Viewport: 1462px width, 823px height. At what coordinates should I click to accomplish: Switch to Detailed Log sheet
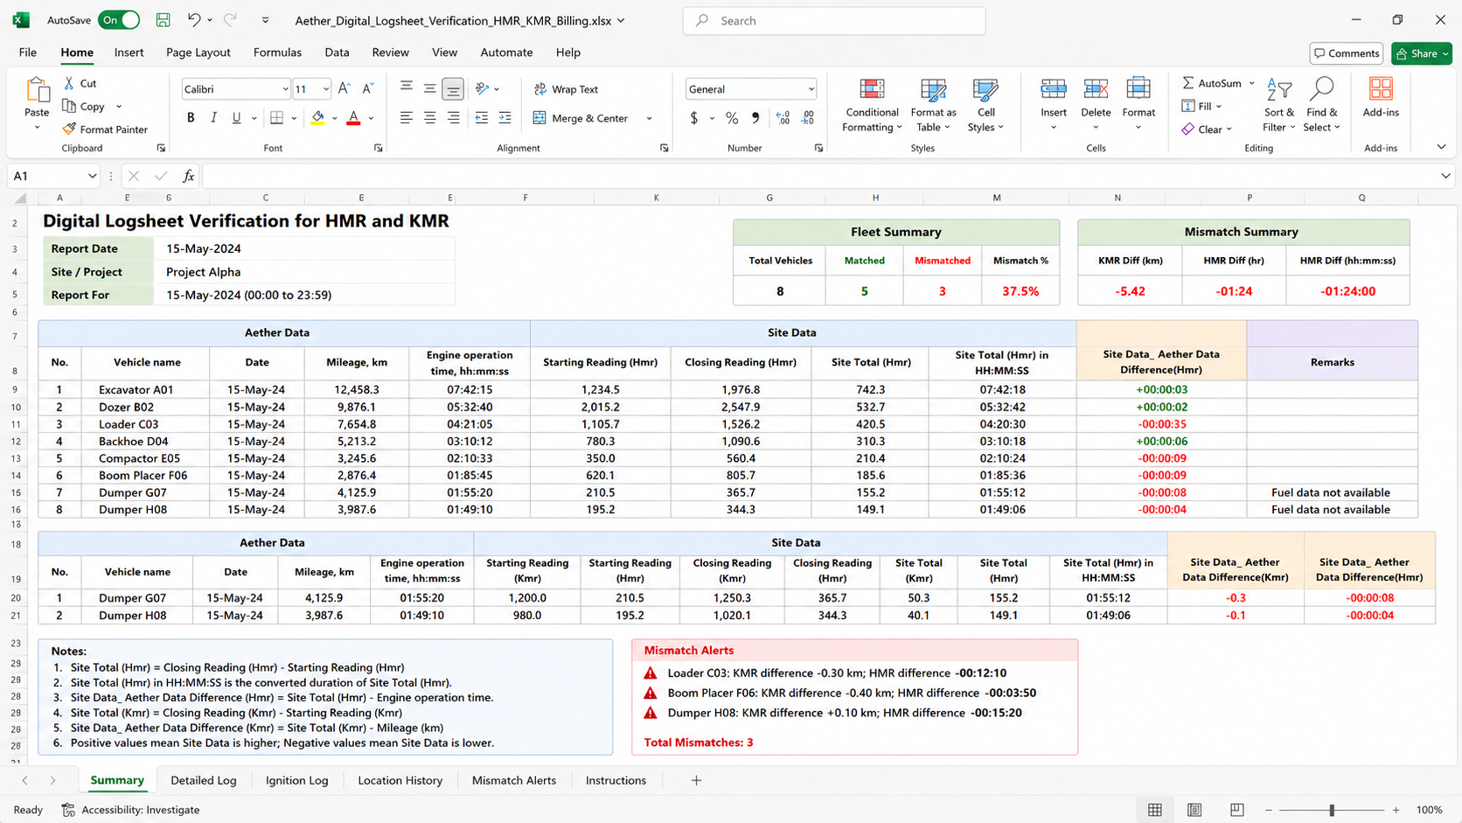[x=204, y=780]
